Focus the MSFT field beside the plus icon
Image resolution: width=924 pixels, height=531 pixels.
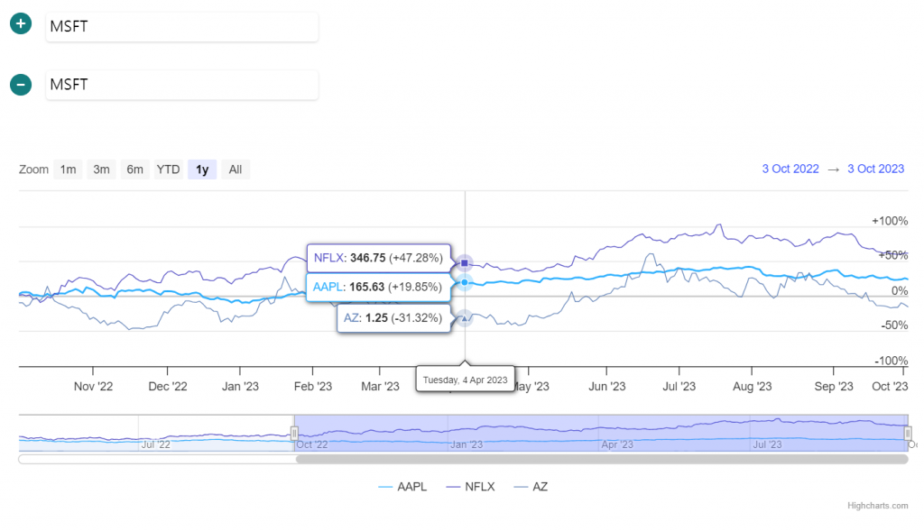[x=182, y=26]
